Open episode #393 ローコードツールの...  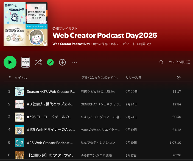[49, 117]
